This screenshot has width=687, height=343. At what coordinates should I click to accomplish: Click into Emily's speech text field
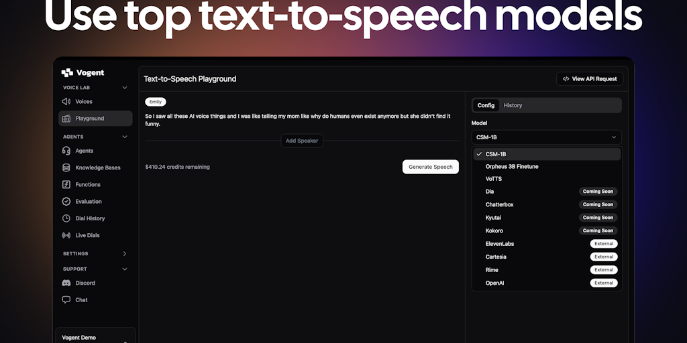pos(298,120)
